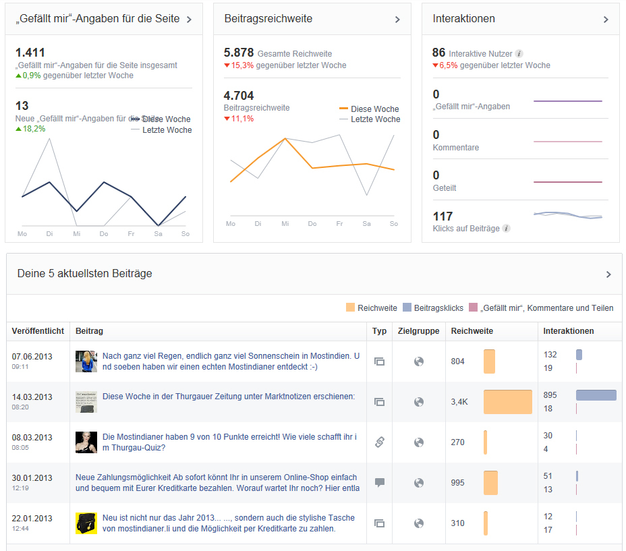Click the reach value 310

(x=457, y=523)
